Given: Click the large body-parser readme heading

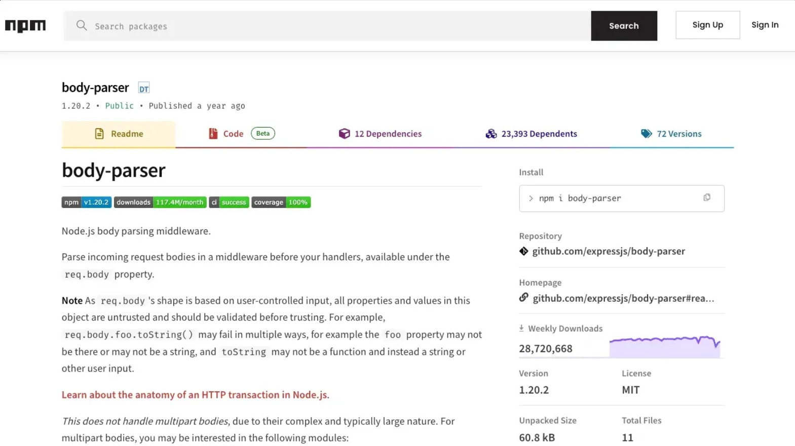Looking at the screenshot, I should (x=113, y=171).
